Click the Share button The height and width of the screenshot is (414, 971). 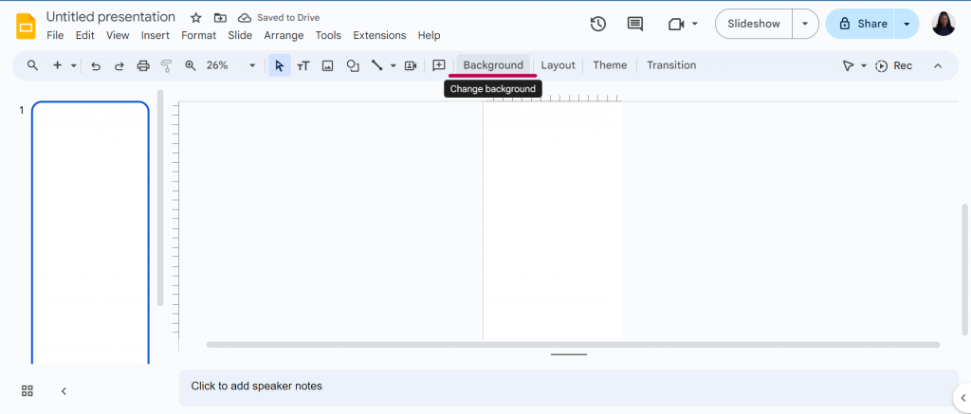pos(861,24)
